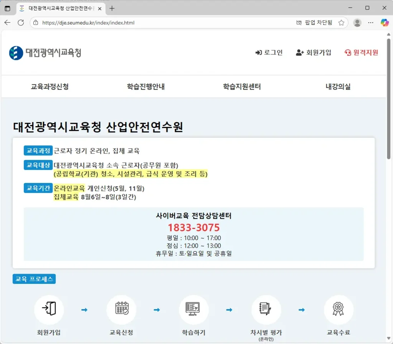Image resolution: width=393 pixels, height=344 pixels.
Task: Launch the Copilot sidebar icon
Action: click(385, 23)
